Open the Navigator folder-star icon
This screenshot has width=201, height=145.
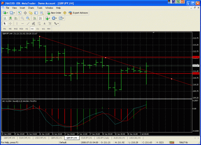pos(31,13)
